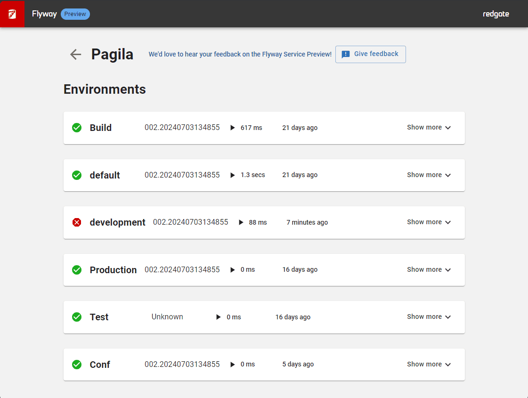
Task: Click the Unknown version in Test row
Action: 167,317
